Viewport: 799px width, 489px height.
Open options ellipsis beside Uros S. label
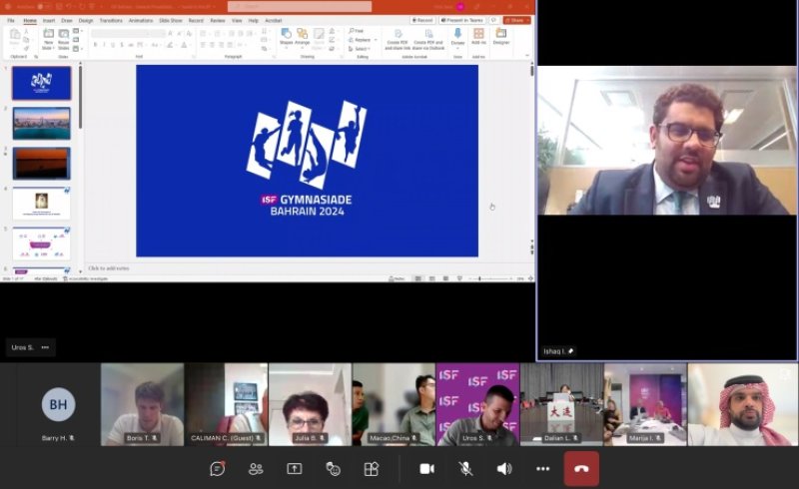click(x=45, y=347)
